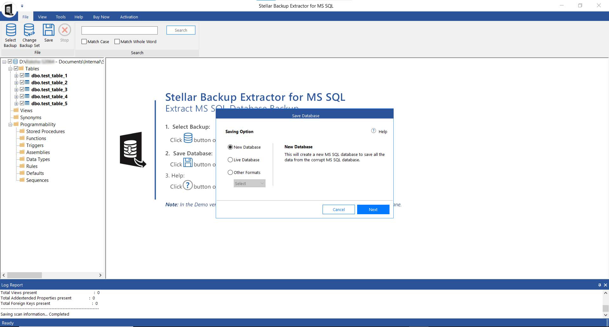Viewport: 609px width, 327px height.
Task: Select the Data Types tree item
Action: point(38,159)
